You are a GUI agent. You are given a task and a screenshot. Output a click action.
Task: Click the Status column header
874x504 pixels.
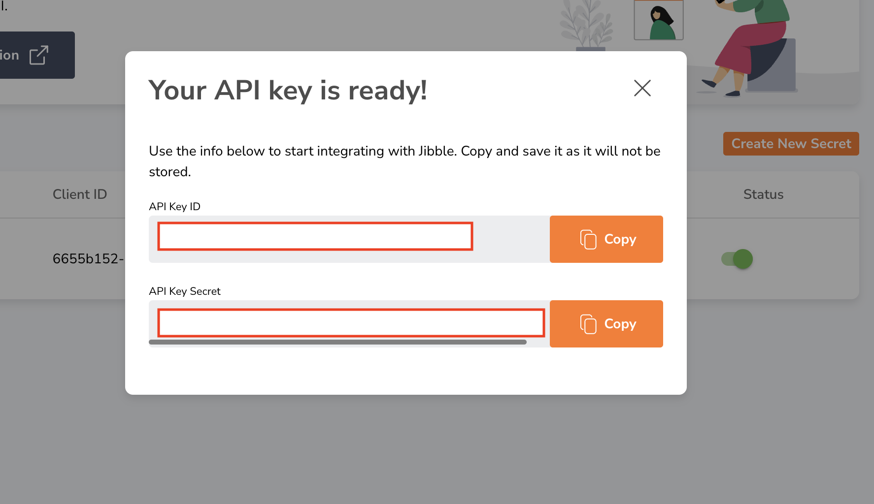click(763, 194)
